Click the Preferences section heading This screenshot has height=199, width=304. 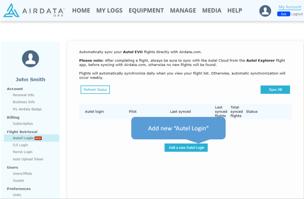click(x=19, y=189)
